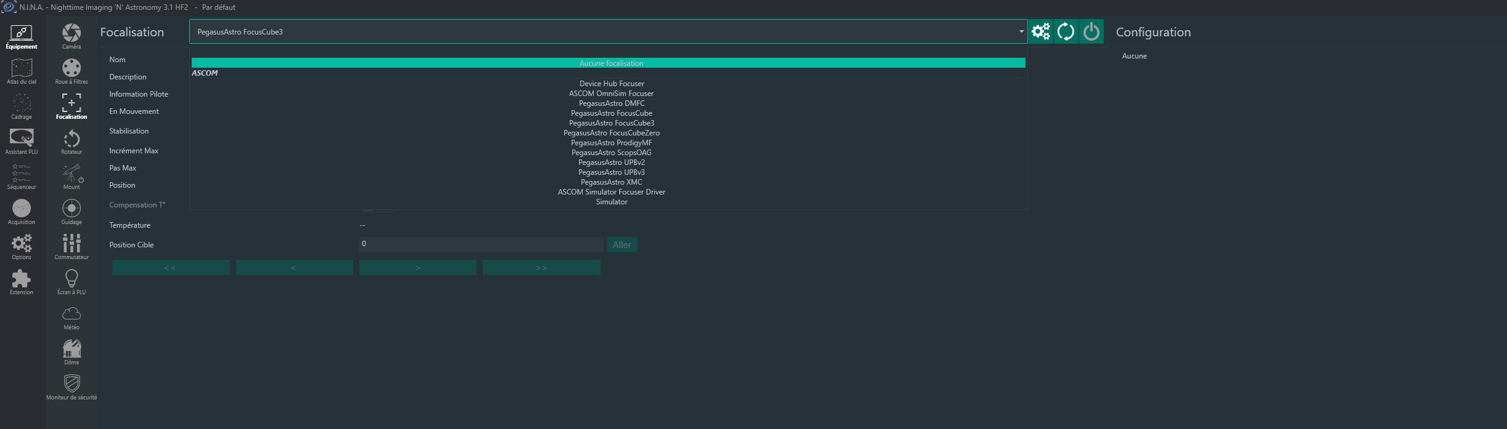This screenshot has width=1507, height=429.
Task: Click the 'Incrément Max' label
Action: [134, 151]
